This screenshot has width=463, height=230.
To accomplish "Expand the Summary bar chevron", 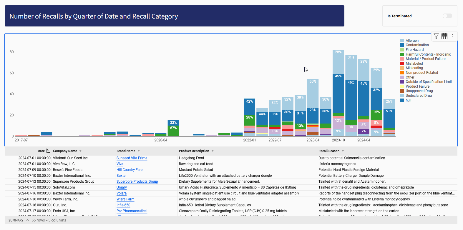I will tap(27, 220).
